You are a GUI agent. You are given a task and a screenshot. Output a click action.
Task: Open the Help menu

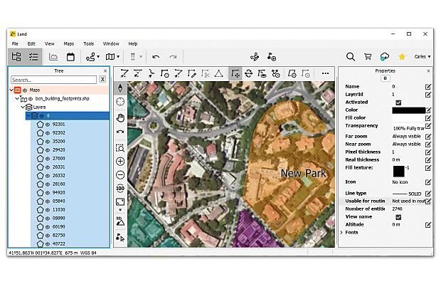pyautogui.click(x=133, y=43)
